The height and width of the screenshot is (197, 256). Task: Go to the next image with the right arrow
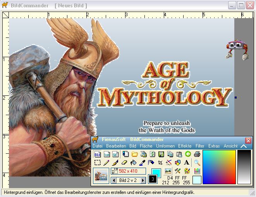(x=143, y=180)
